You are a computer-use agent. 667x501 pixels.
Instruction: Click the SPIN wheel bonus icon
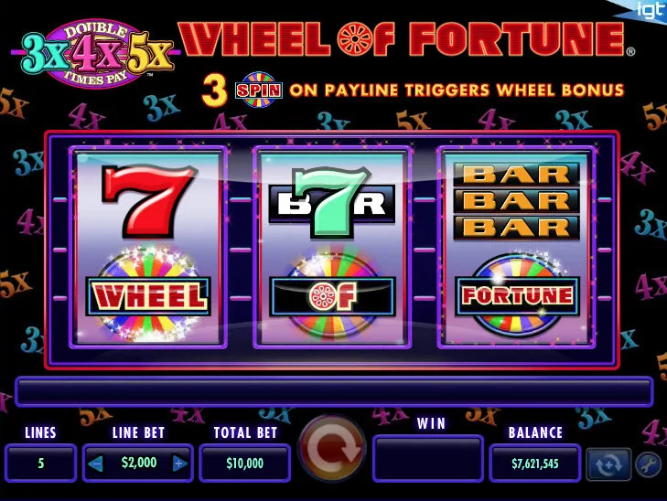259,90
